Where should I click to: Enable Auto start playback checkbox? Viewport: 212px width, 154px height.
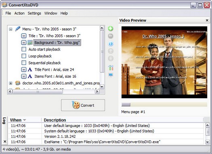pos(24,49)
